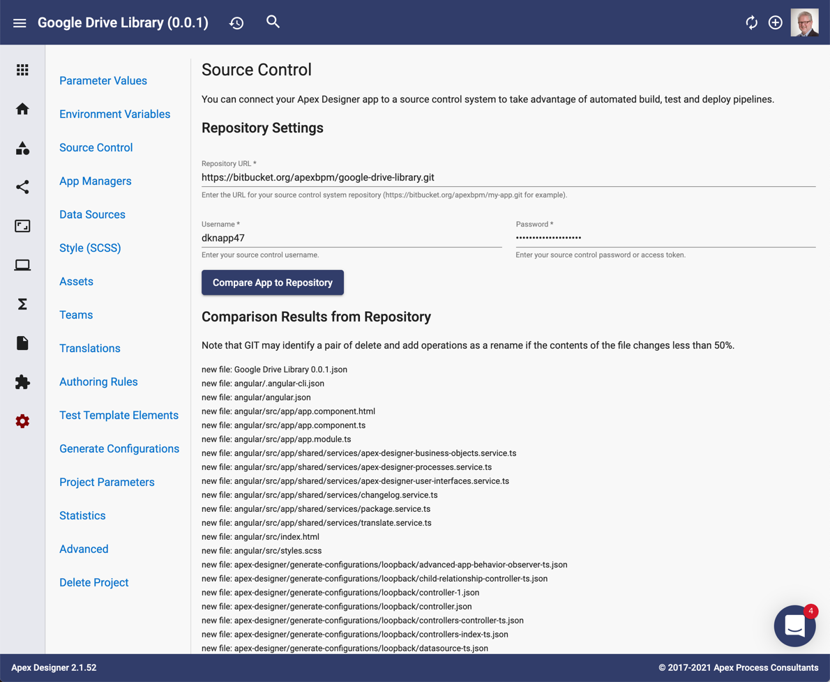Go to the home icon in sidebar
830x682 pixels.
point(22,109)
